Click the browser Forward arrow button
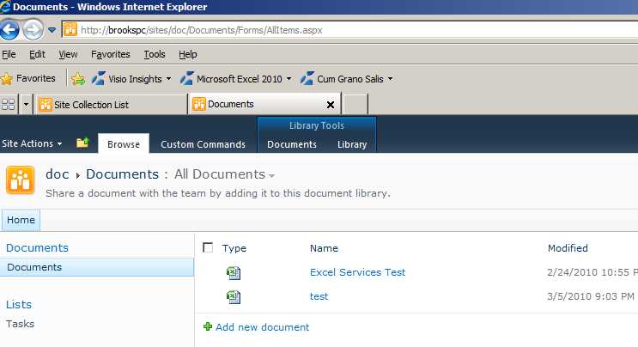Viewport: 638px width, 347px height. 33,30
